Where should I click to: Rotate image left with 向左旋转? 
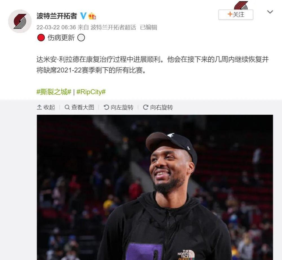pos(118,107)
